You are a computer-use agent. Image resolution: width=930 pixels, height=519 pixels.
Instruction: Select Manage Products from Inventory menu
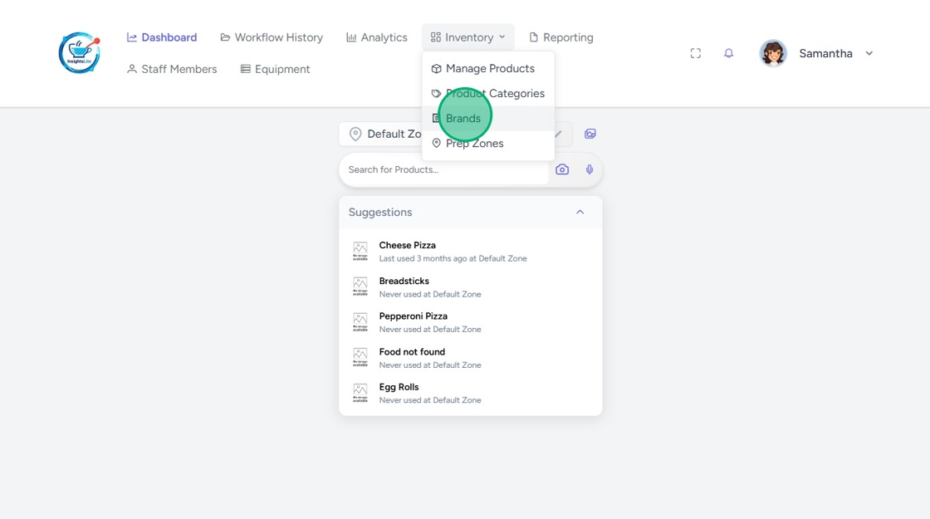tap(488, 68)
